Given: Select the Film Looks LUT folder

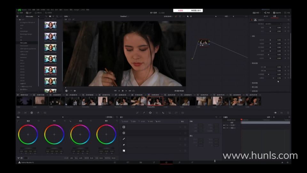Looking at the screenshot, I should click(x=24, y=43).
